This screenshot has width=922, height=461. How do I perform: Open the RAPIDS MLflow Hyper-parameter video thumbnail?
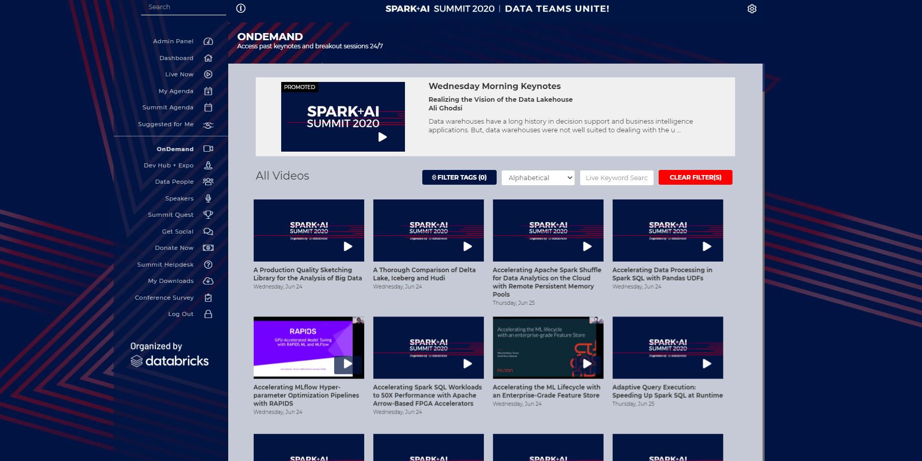[309, 348]
